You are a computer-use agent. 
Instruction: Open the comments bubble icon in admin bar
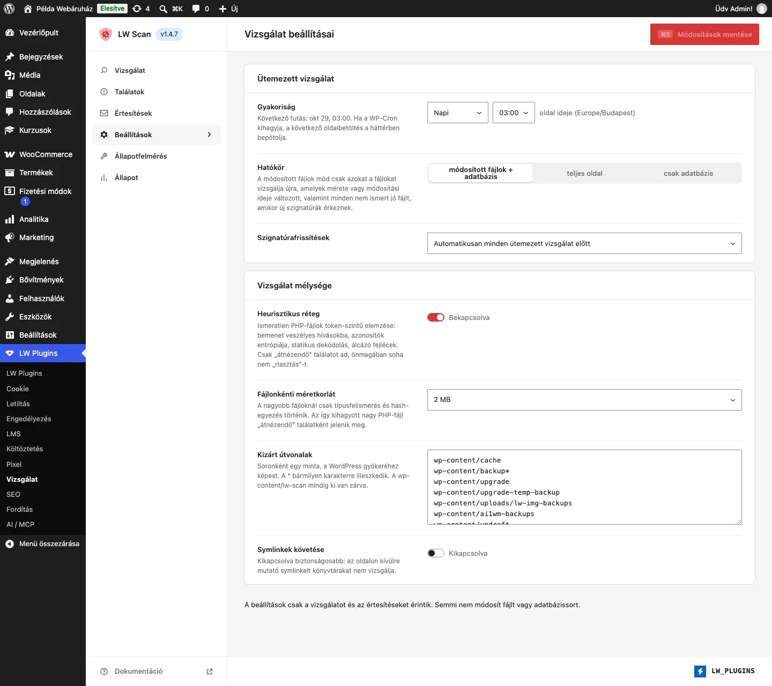[x=196, y=9]
